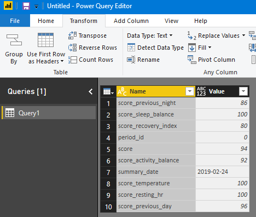Image resolution: width=256 pixels, height=217 pixels.
Task: Click the value 80 cell
Action: click(222, 126)
